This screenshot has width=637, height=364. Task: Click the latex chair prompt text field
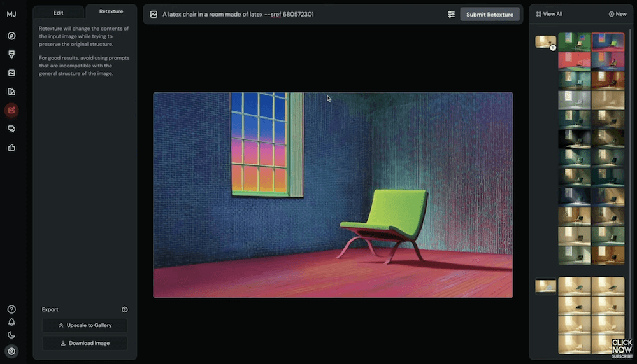tap(299, 14)
